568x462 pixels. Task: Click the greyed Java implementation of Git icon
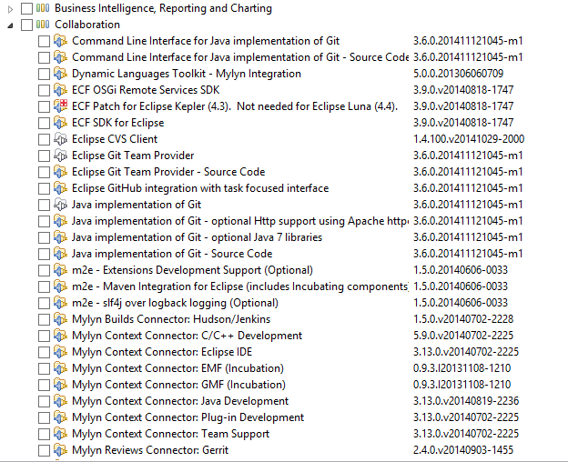[60, 204]
